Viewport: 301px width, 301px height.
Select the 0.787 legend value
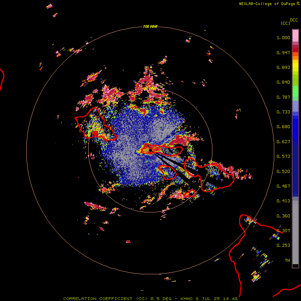tap(283, 97)
